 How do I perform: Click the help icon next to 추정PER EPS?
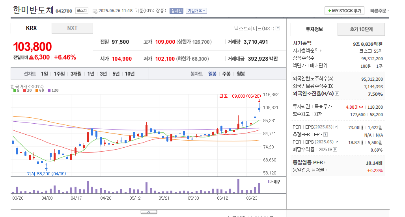point(326,135)
